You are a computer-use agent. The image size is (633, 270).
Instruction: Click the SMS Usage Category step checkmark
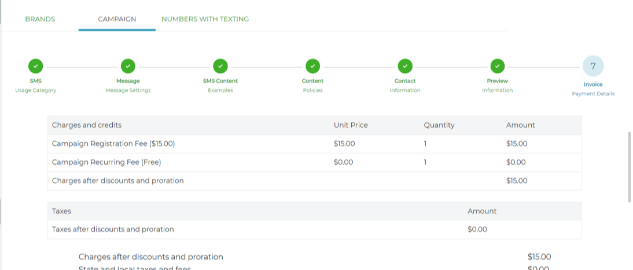35,66
